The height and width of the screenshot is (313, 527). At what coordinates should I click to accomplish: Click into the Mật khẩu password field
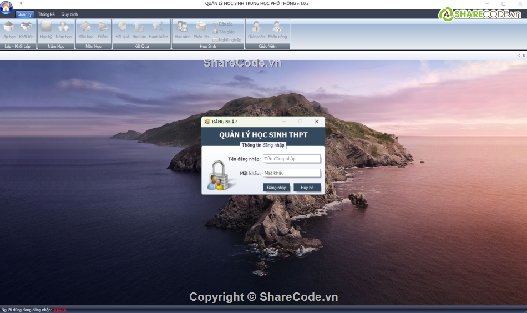click(x=292, y=173)
